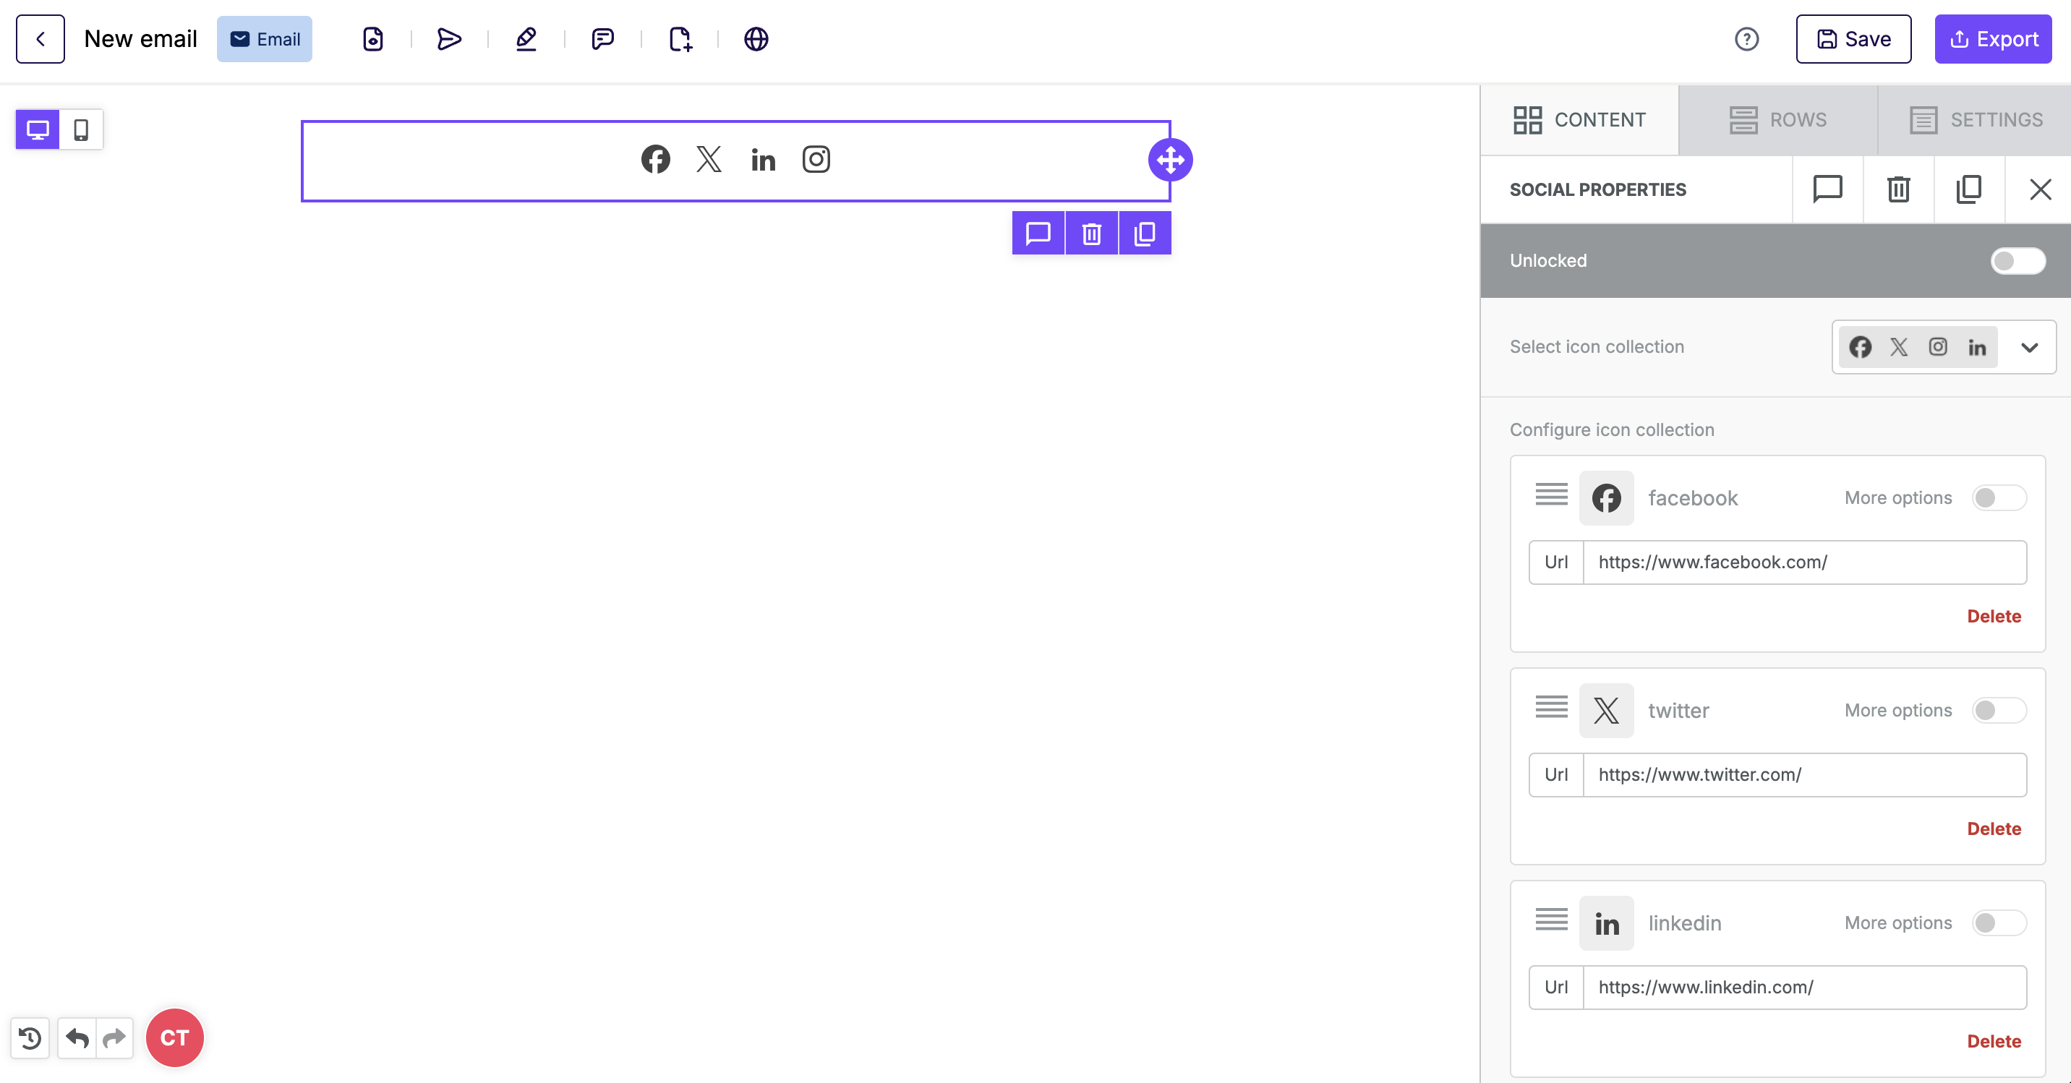
Task: Redo the last action
Action: pyautogui.click(x=114, y=1038)
